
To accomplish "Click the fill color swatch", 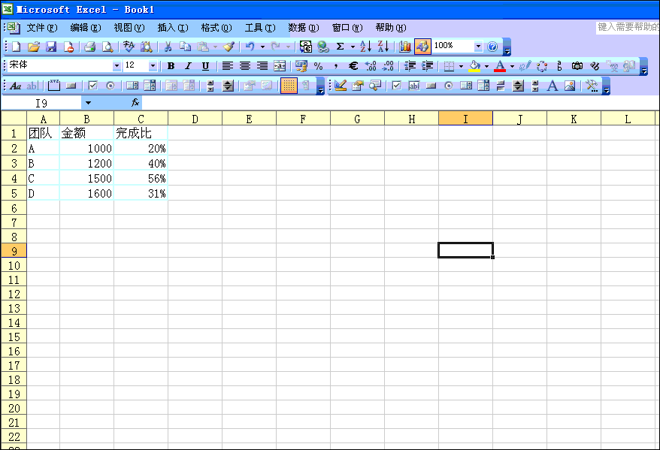I will [474, 66].
